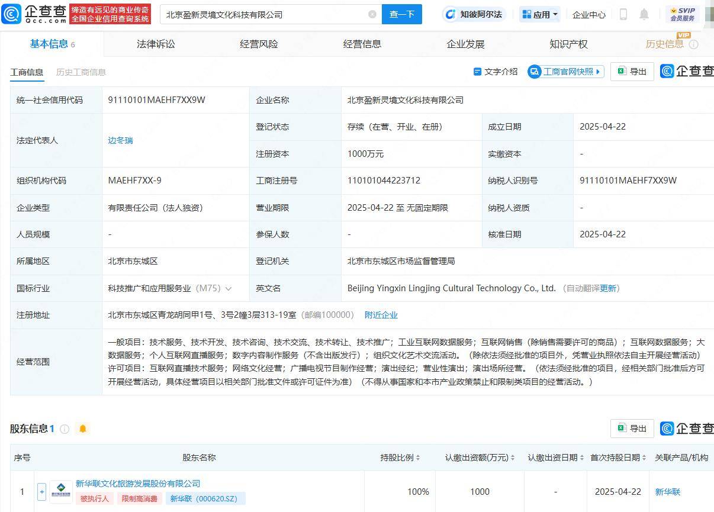Click the Excel icon on the 导出 button
This screenshot has width=714, height=512.
tap(620, 71)
